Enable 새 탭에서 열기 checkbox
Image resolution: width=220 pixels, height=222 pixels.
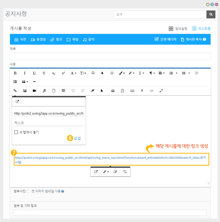pyautogui.click(x=16, y=132)
